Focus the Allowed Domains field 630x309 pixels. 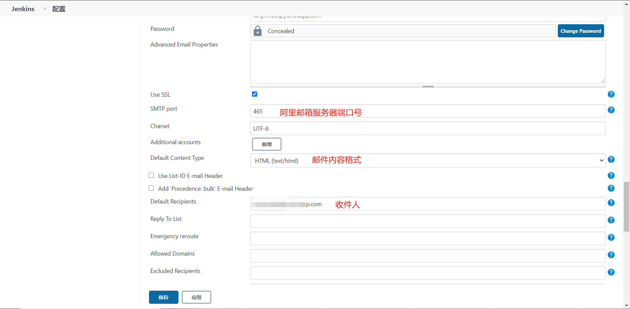[x=428, y=256]
